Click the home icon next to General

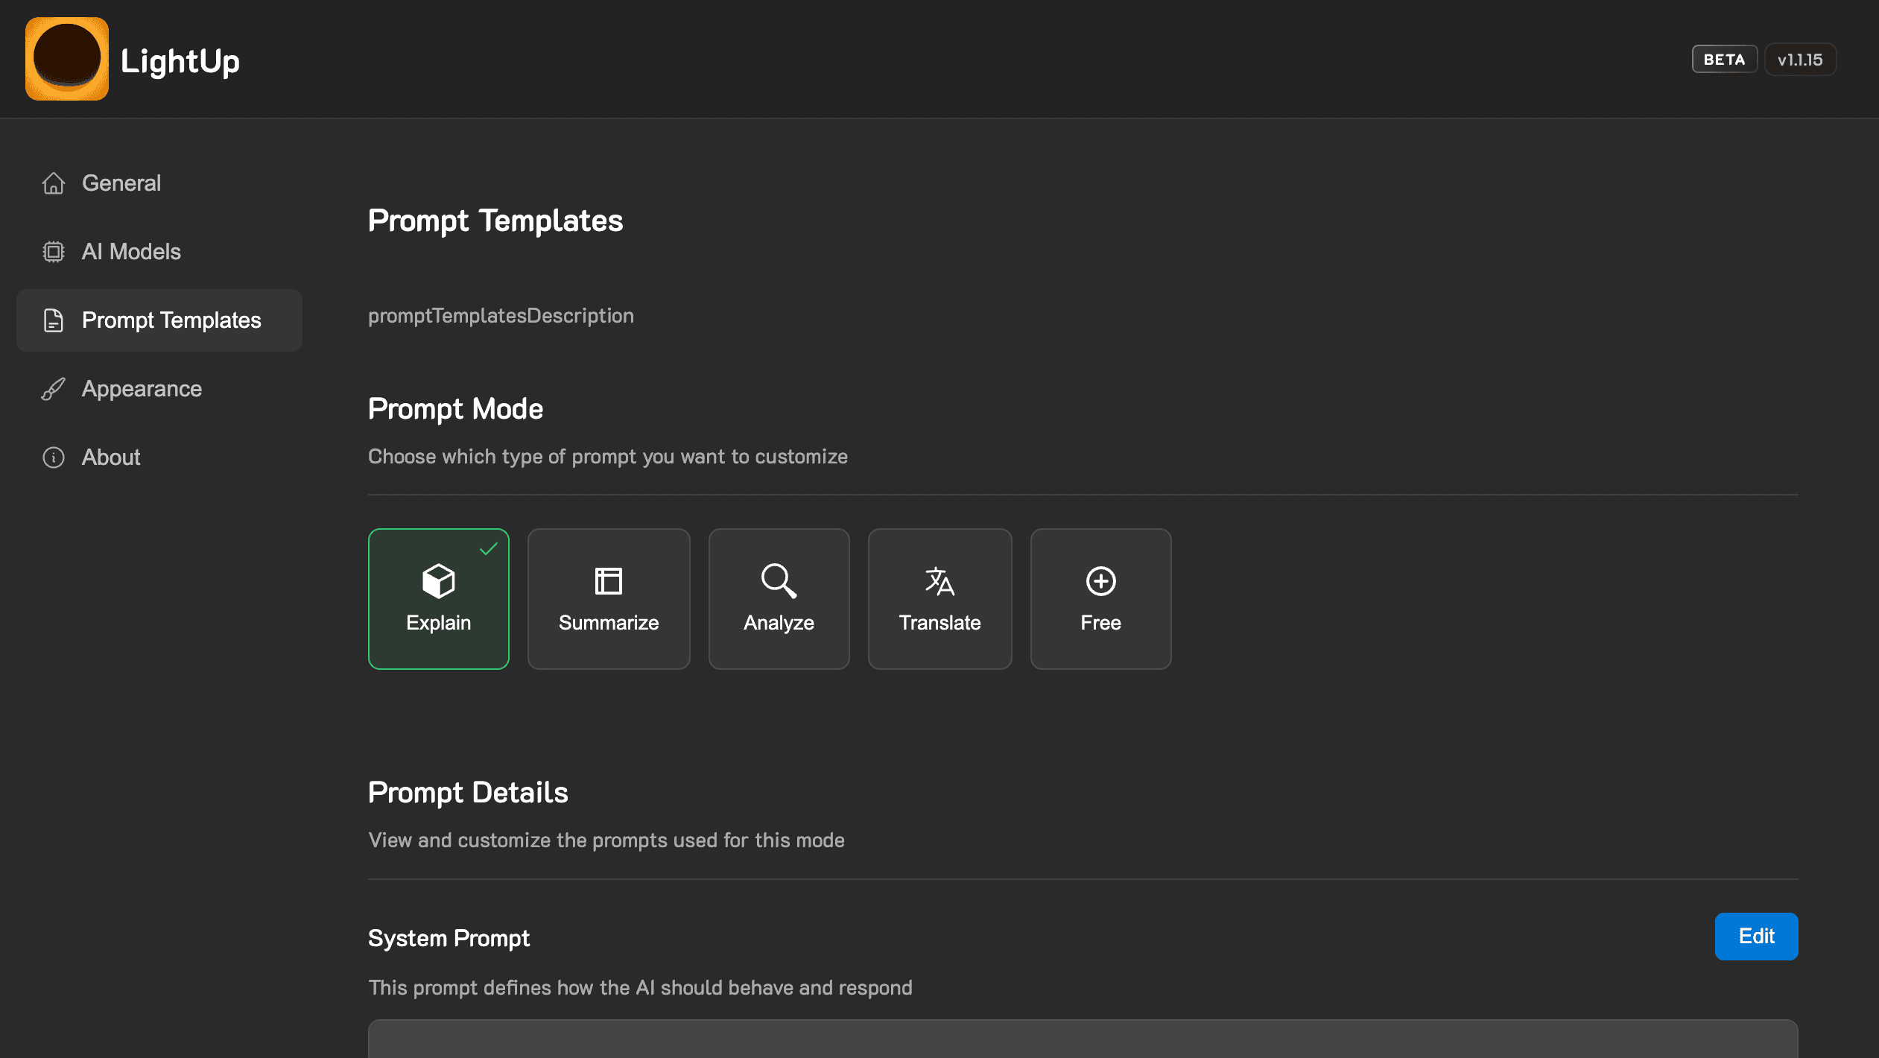click(53, 183)
